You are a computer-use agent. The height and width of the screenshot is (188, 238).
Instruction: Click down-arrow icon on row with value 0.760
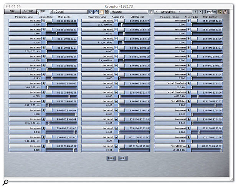43,92
